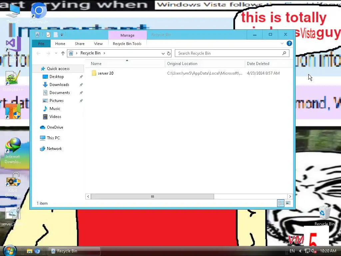
Task: Click the Recycle Bin breadcrumb in address bar
Action: [91, 53]
